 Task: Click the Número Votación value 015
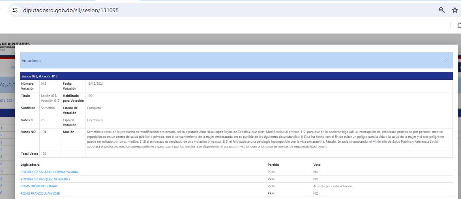click(43, 83)
